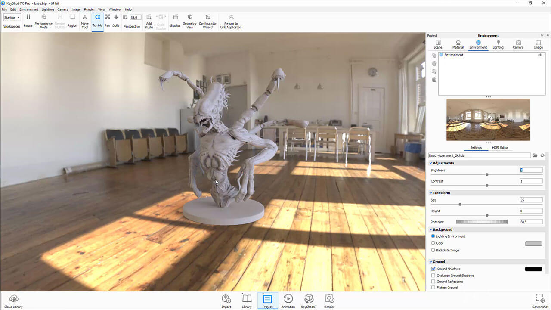The image size is (551, 310).
Task: Launch the Configurator Wizard
Action: tap(207, 17)
